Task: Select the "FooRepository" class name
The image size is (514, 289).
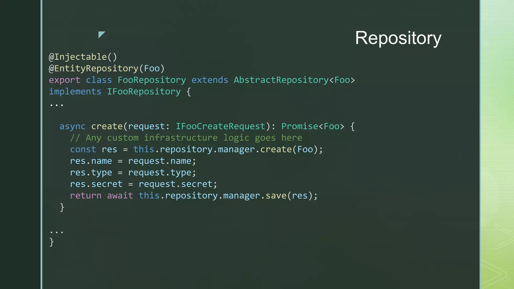Action: [x=152, y=80]
